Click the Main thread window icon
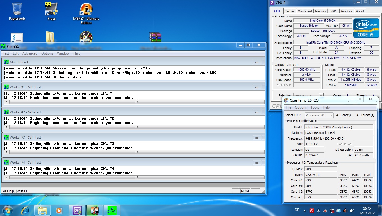Image resolution: width=382 pixels, height=216 pixels. (6, 62)
